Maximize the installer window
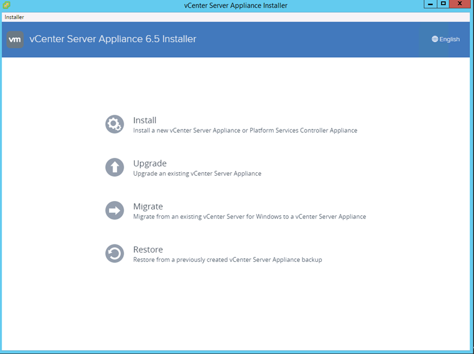The width and height of the screenshot is (474, 354). 443,4
